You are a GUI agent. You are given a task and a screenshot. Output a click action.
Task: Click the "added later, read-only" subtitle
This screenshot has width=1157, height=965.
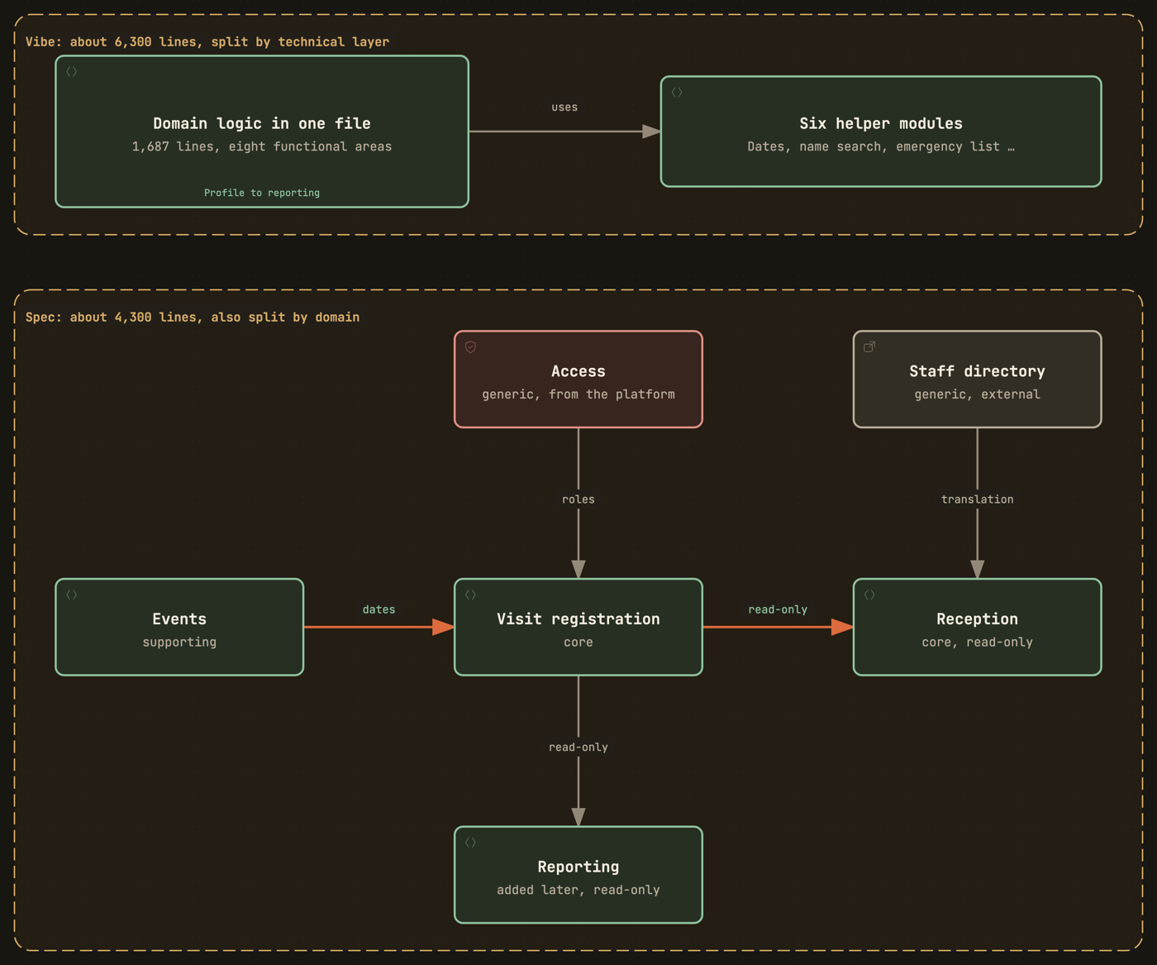(578, 890)
